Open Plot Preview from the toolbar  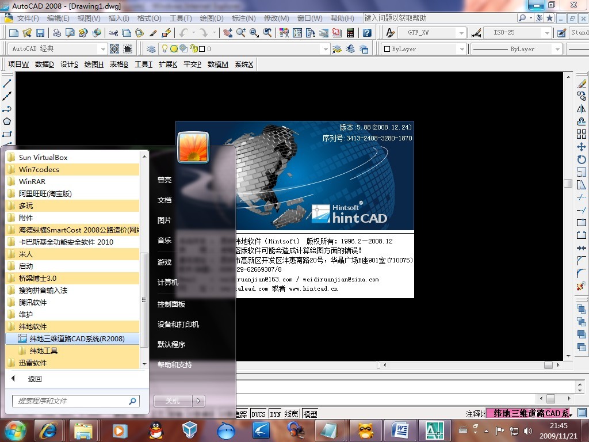click(x=70, y=33)
